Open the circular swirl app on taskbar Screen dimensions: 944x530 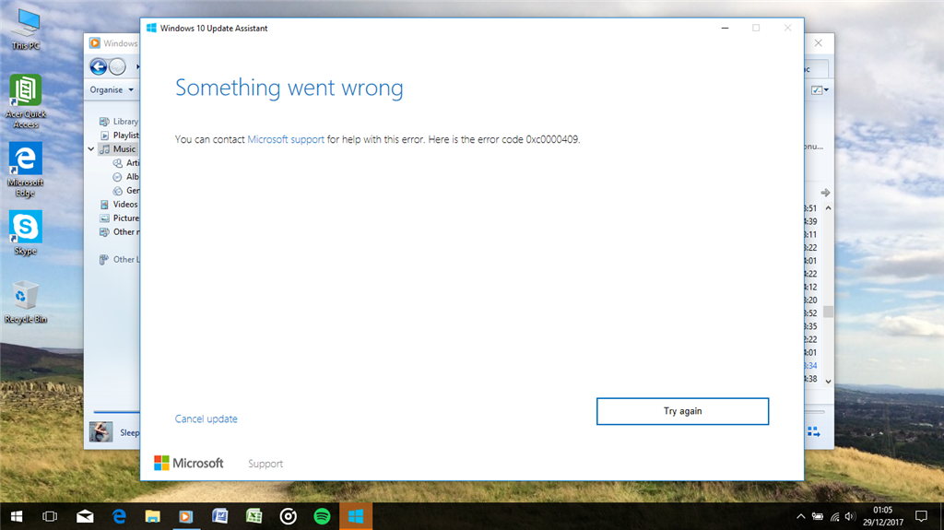tap(289, 516)
